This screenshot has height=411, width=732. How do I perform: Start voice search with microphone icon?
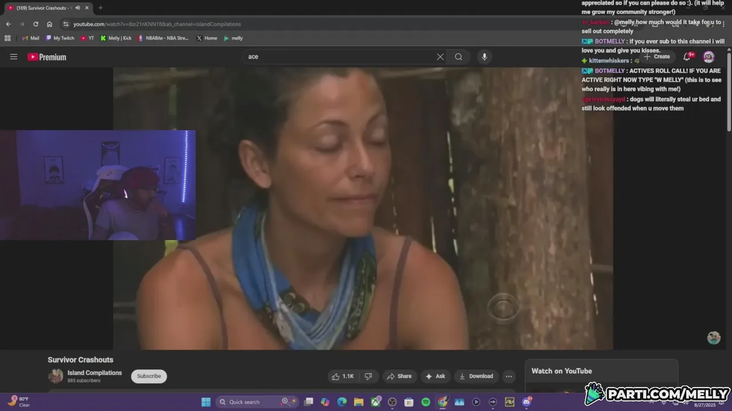[x=484, y=57]
